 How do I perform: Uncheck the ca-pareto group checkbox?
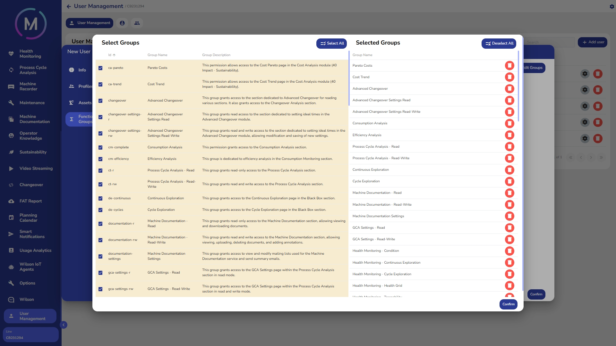coord(100,68)
